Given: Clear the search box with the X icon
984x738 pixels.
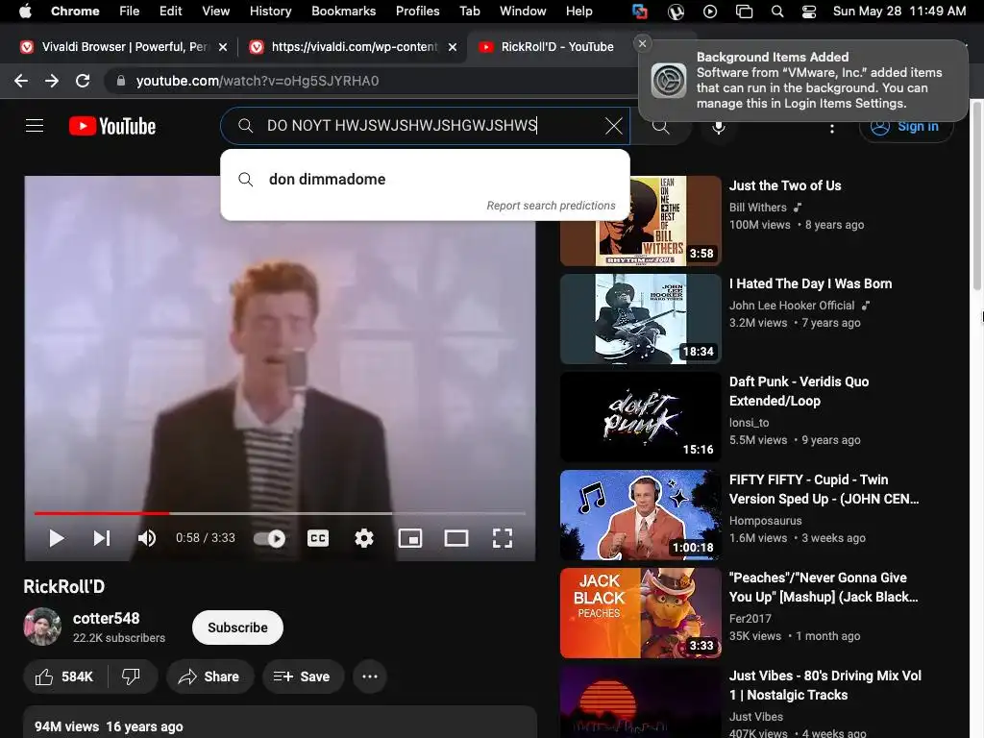Looking at the screenshot, I should pos(614,126).
